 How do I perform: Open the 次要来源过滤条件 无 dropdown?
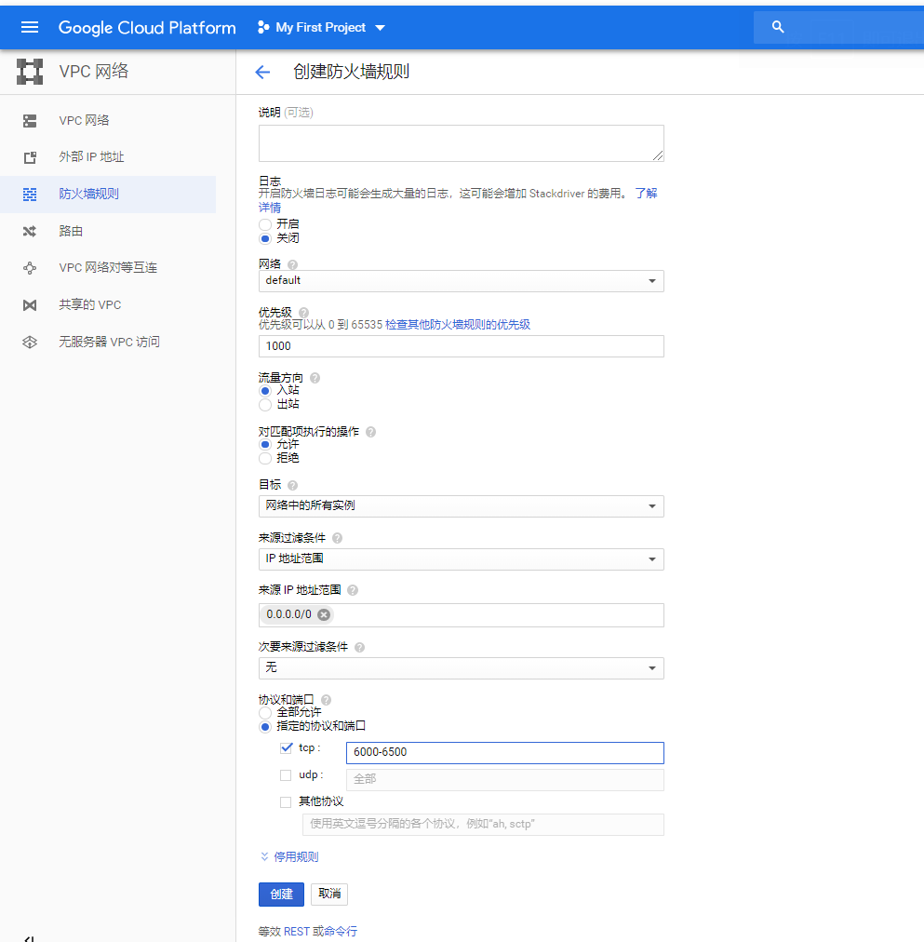pyautogui.click(x=462, y=668)
